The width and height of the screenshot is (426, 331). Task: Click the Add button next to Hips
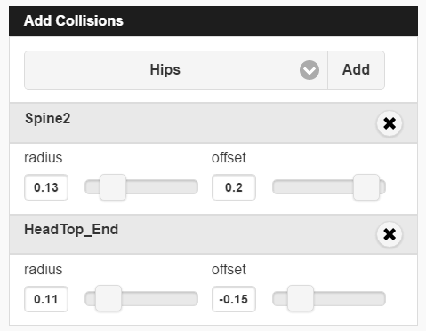[356, 70]
